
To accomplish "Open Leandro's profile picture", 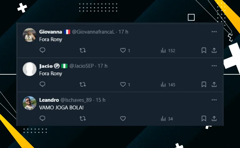I will tap(30, 103).
